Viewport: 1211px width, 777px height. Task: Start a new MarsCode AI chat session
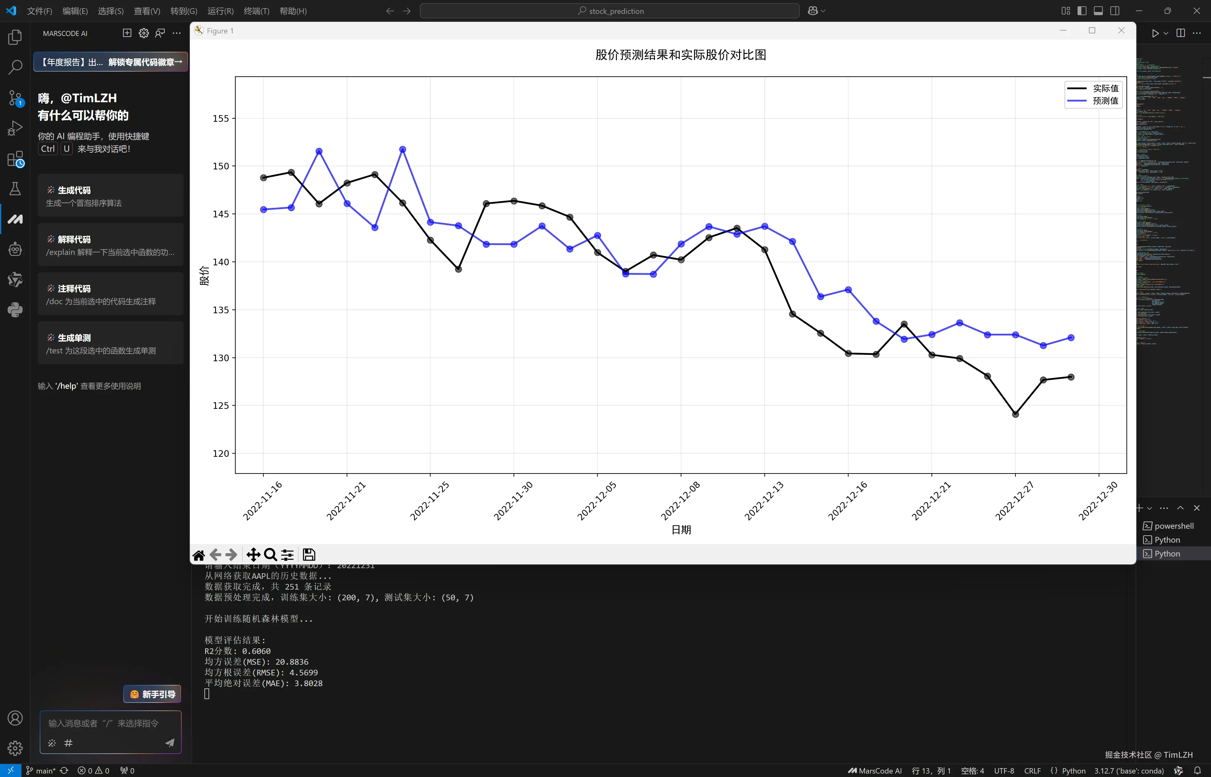pos(127,33)
